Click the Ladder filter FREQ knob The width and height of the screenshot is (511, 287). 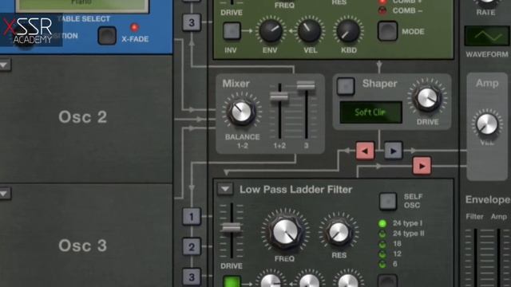pyautogui.click(x=285, y=232)
